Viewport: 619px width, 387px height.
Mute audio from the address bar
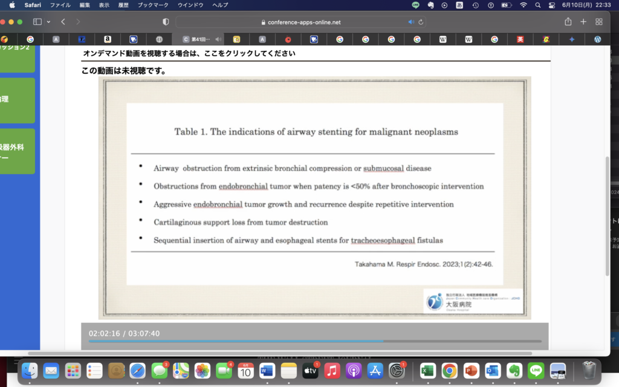(411, 22)
